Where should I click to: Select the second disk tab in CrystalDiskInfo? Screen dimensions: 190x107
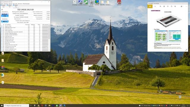pos(10,6)
